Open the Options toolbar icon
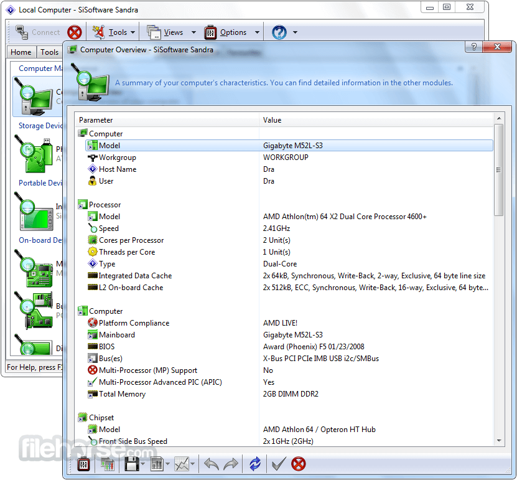This screenshot has width=517, height=480. [x=210, y=32]
